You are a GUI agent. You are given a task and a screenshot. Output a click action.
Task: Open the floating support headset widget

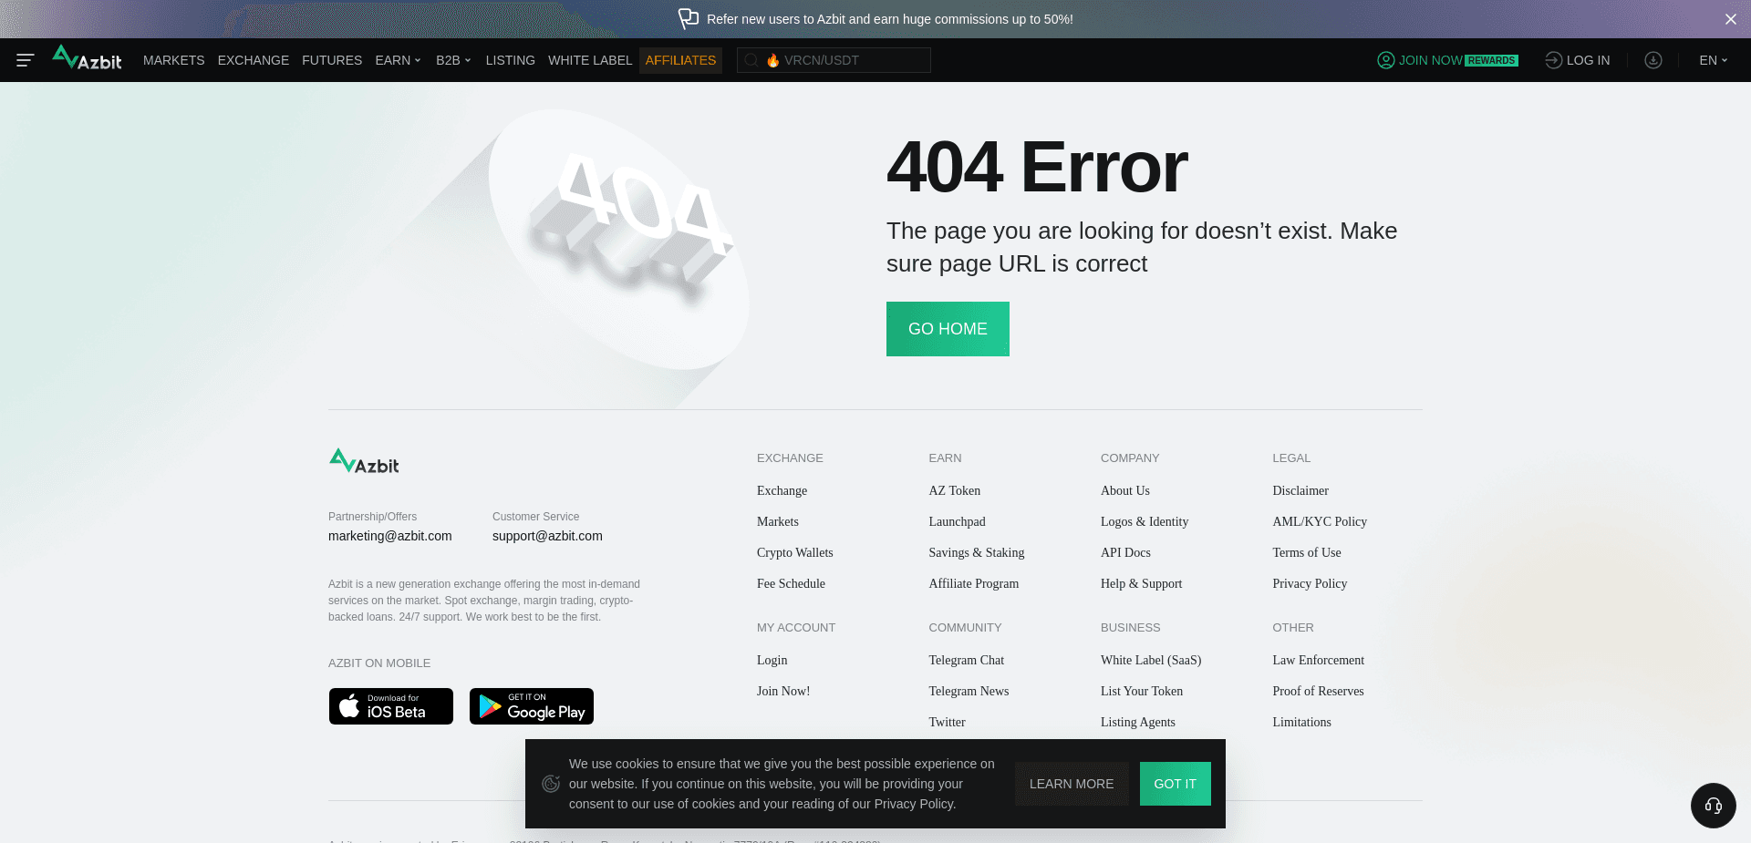[1713, 806]
